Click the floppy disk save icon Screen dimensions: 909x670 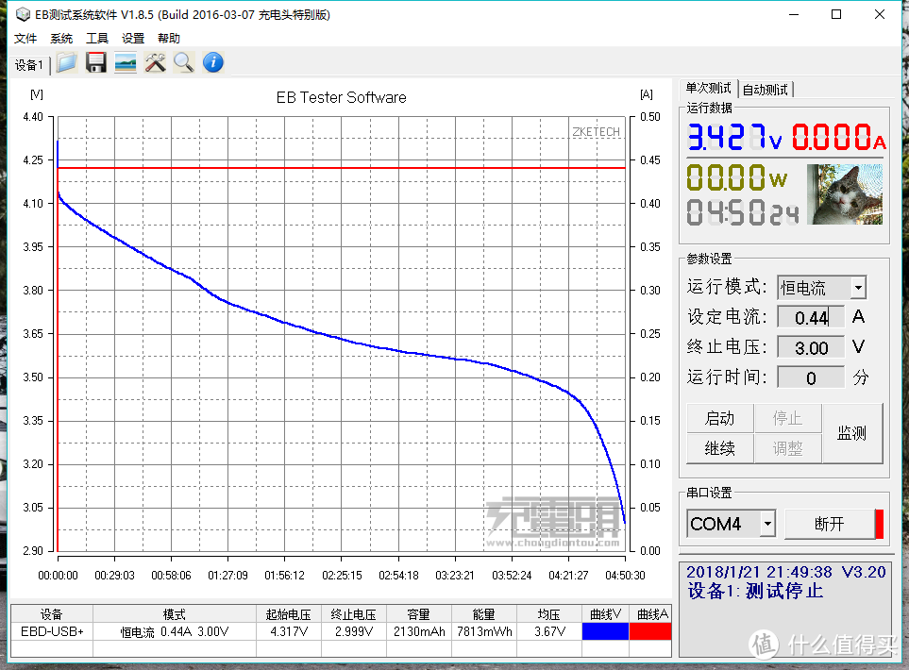tap(95, 63)
